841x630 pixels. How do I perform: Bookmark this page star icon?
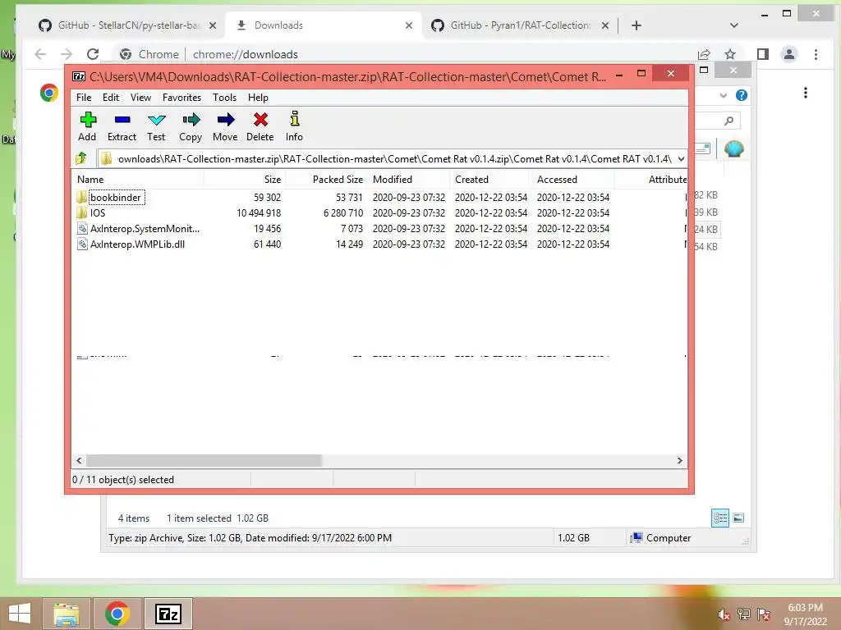[x=730, y=54]
